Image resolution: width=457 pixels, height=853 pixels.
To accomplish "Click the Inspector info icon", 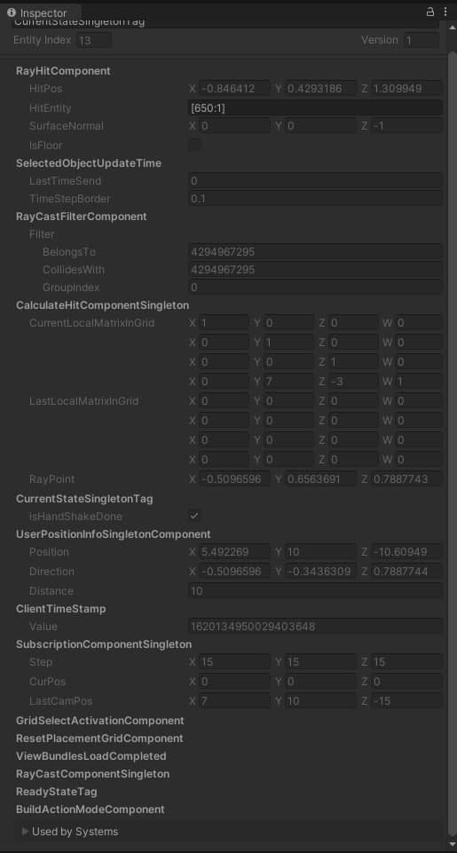I will (12, 12).
